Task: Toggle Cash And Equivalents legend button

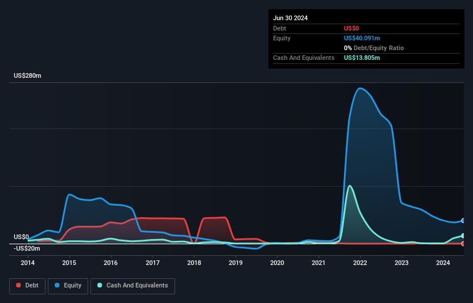Action: 133,286
